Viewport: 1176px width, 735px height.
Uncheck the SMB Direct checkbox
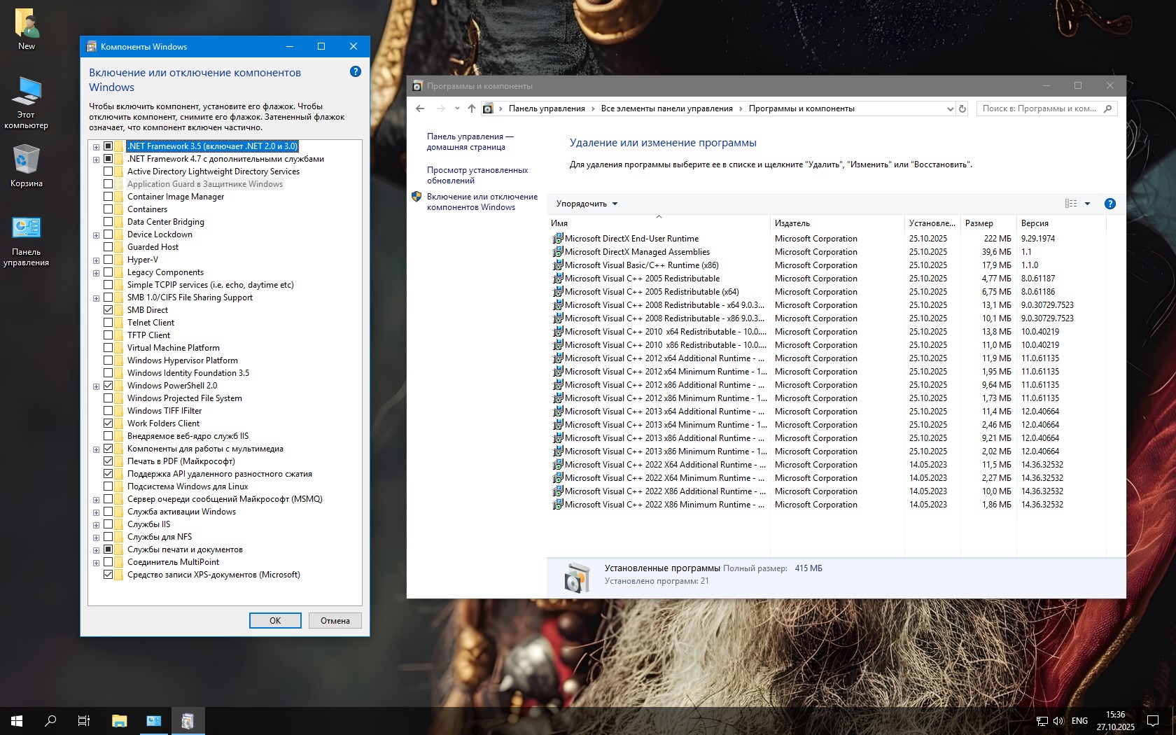click(108, 310)
